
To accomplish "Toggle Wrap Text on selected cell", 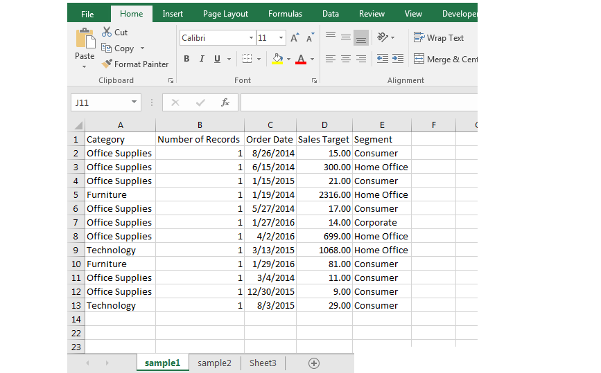I will click(x=439, y=37).
